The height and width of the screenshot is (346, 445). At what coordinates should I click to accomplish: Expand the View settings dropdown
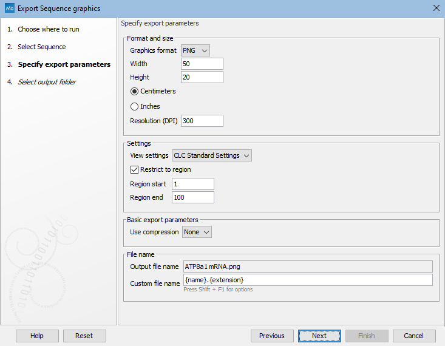coord(212,155)
